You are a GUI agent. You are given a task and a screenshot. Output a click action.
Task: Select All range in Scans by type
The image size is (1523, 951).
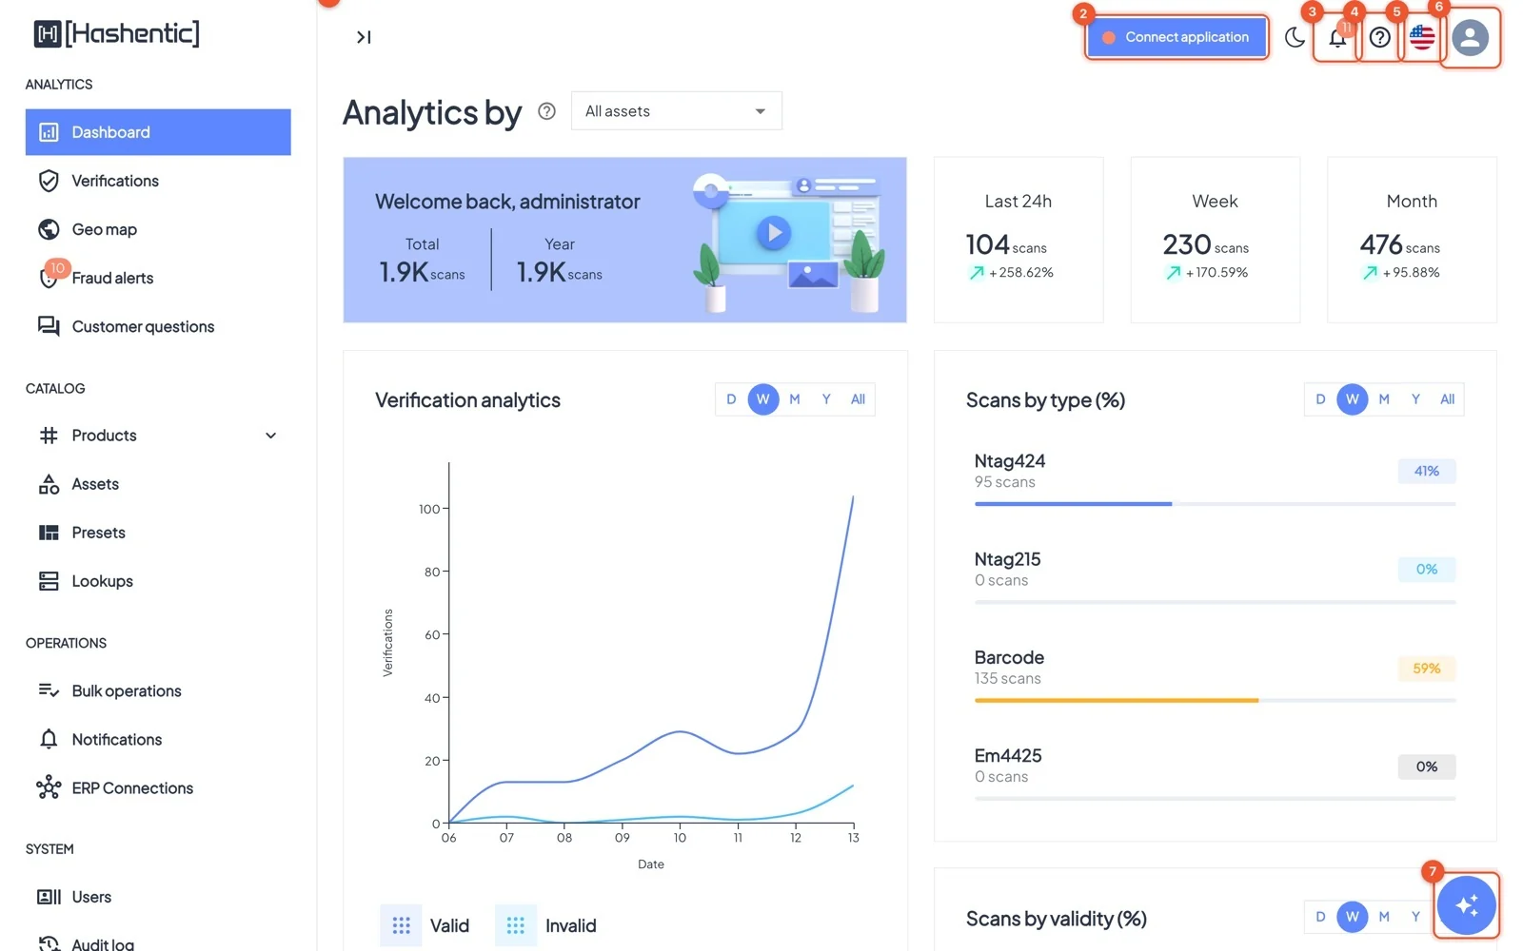coord(1447,399)
